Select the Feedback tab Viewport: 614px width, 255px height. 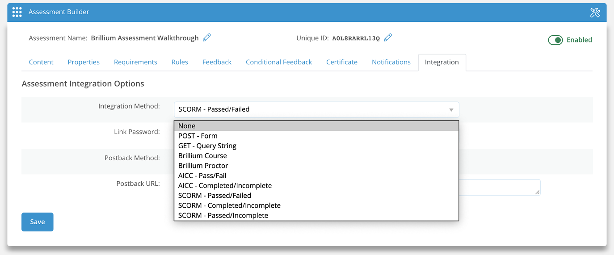[x=217, y=62]
